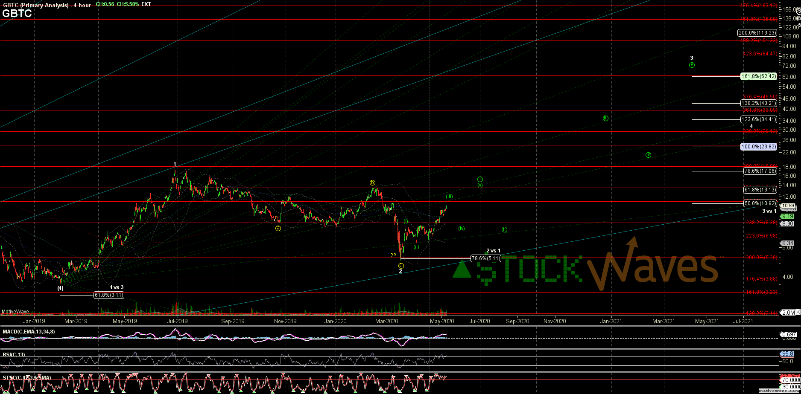Select the green circled V wave label
Screen dimensions: 801x394
pos(692,65)
